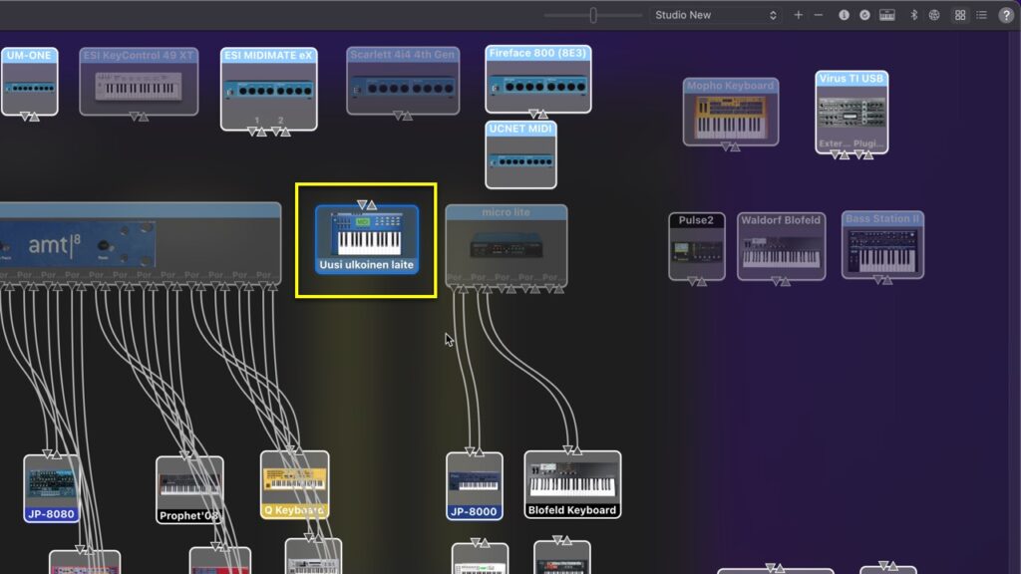This screenshot has width=1021, height=574.
Task: Select the Pulse2 device icon
Action: 695,246
